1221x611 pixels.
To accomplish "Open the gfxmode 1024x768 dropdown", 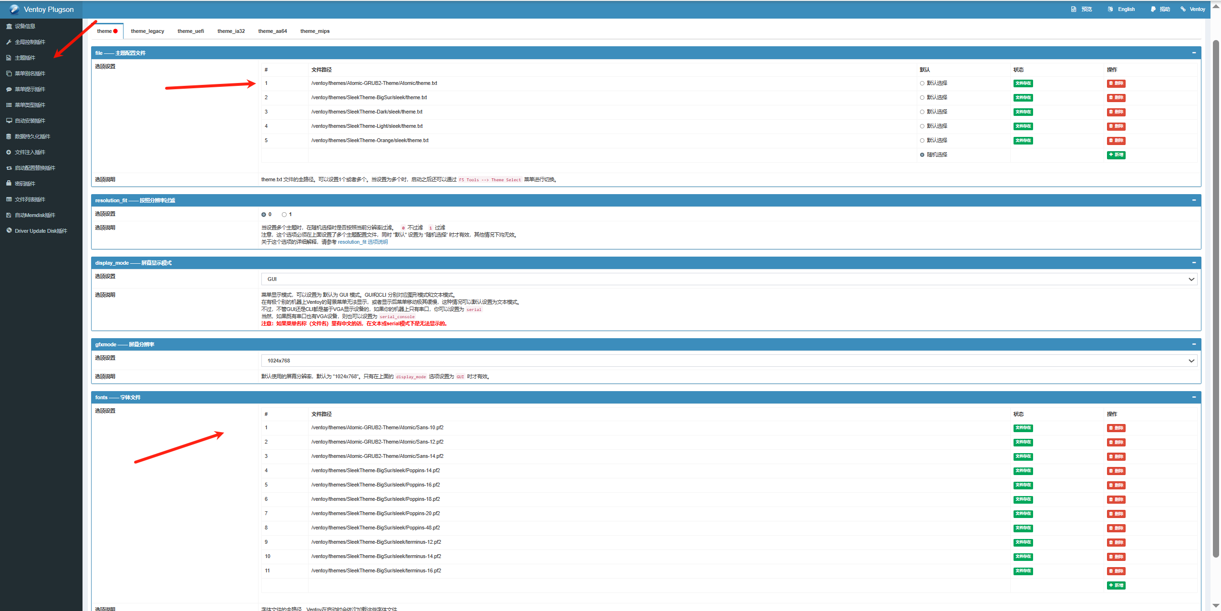I will click(729, 361).
